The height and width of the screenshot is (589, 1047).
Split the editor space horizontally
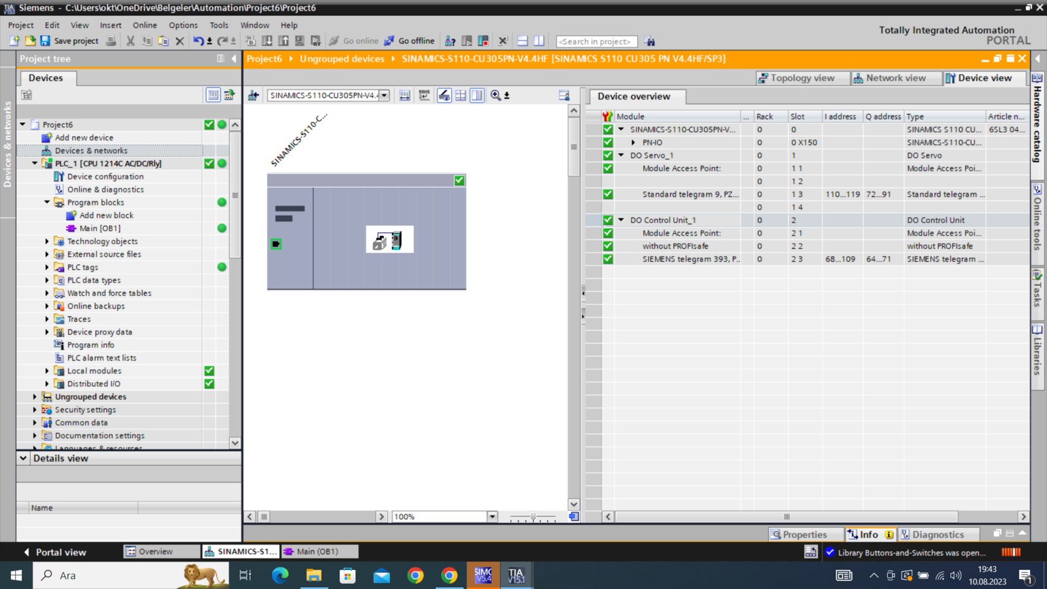[522, 41]
